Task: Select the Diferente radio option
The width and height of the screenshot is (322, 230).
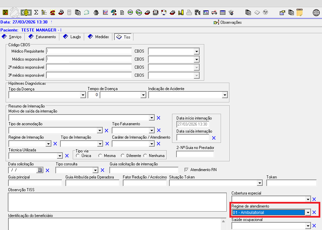Action: pyautogui.click(x=123, y=156)
